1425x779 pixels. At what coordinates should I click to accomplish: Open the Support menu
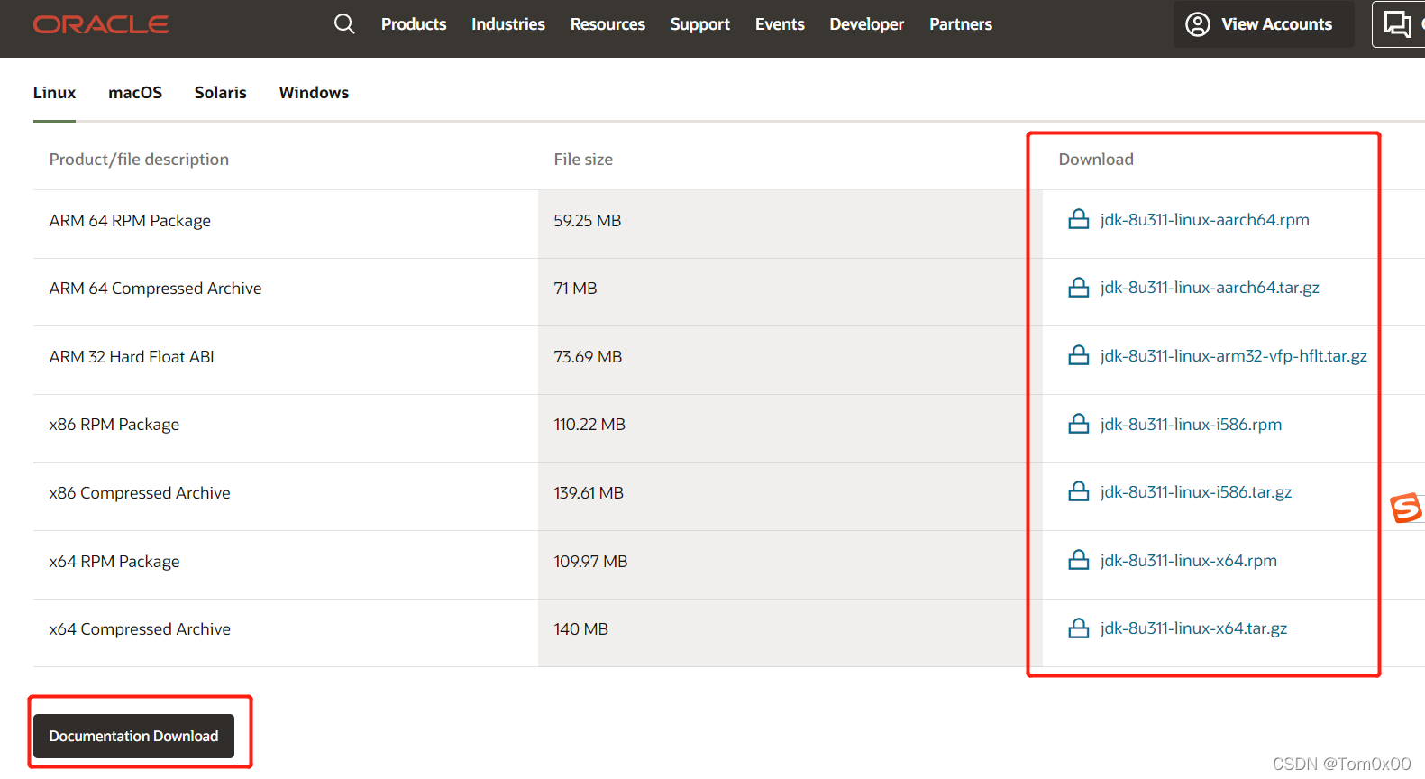click(x=700, y=24)
